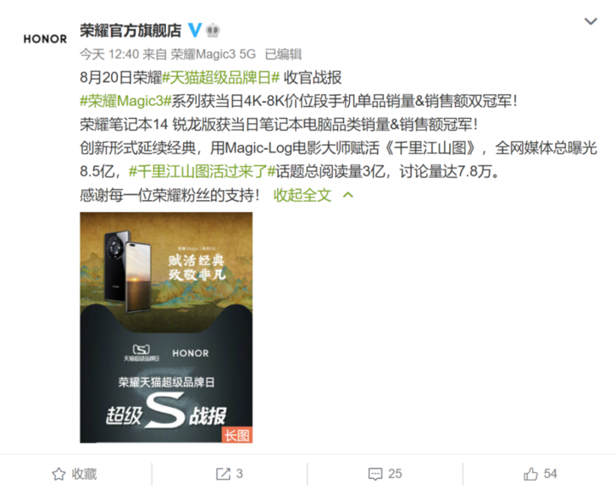Click the 长图 long image tag
This screenshot has width=616, height=490.
pos(237,435)
